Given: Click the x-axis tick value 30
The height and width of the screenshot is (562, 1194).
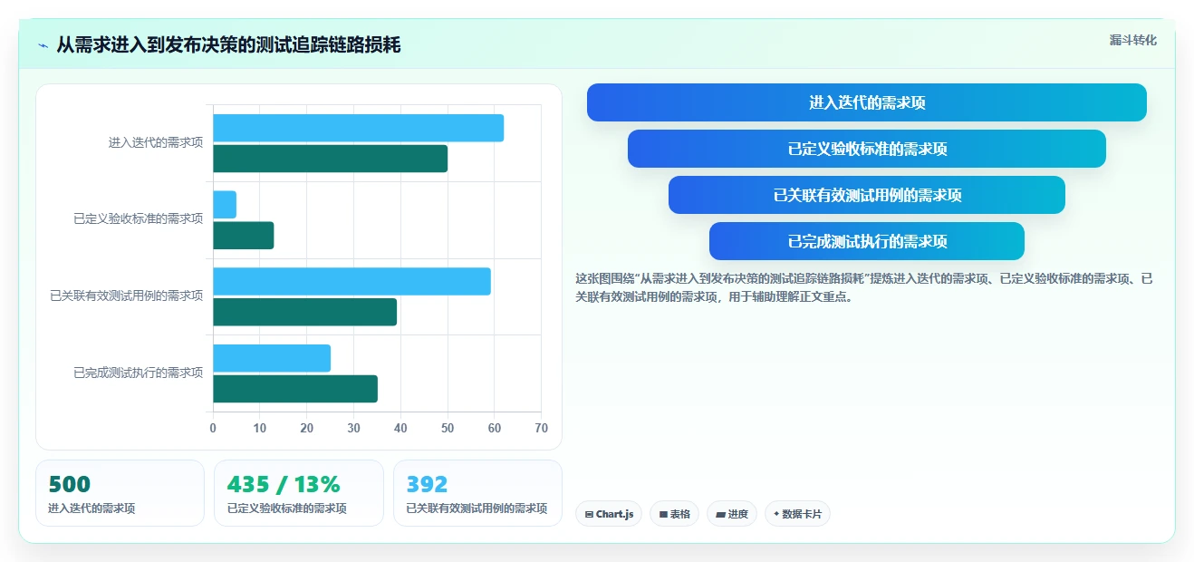Looking at the screenshot, I should [353, 429].
